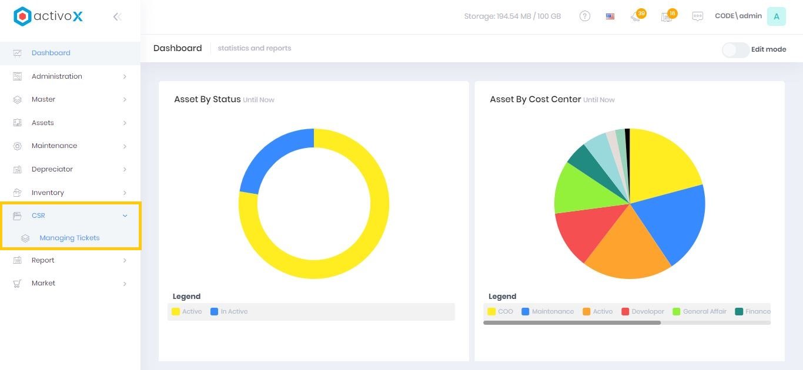Click the admin user avatar

[776, 16]
